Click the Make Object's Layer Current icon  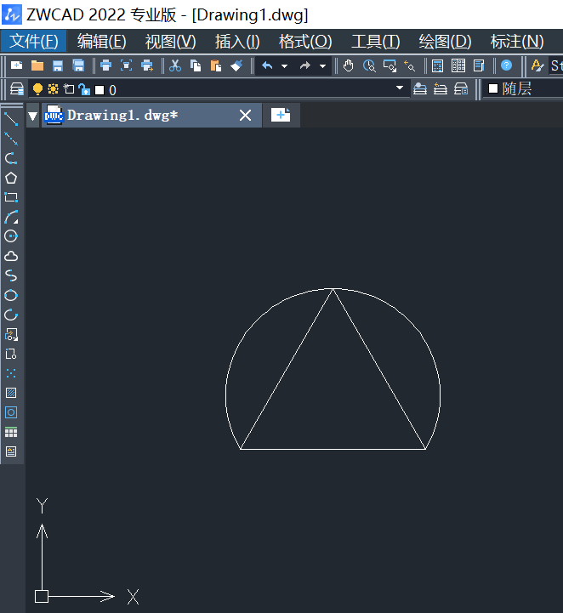click(x=420, y=88)
